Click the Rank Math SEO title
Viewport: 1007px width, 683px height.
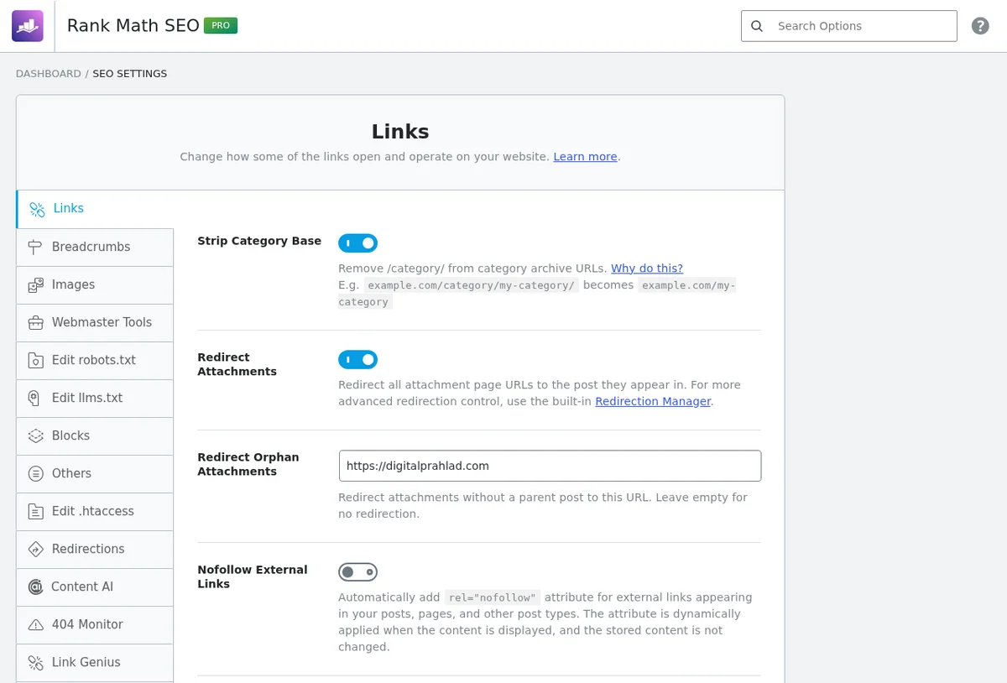[133, 26]
